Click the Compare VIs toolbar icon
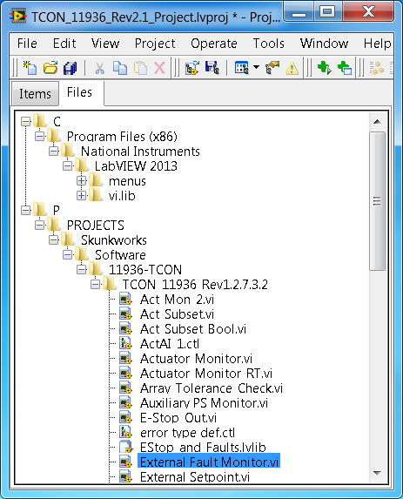The image size is (403, 499). point(192,68)
